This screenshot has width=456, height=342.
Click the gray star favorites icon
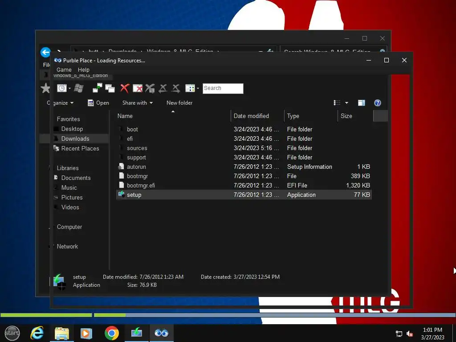(45, 88)
